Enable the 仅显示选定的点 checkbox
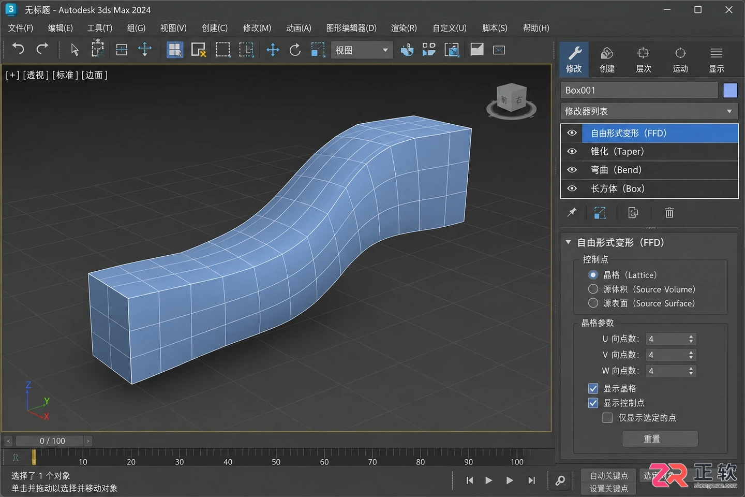745x497 pixels. tap(608, 417)
